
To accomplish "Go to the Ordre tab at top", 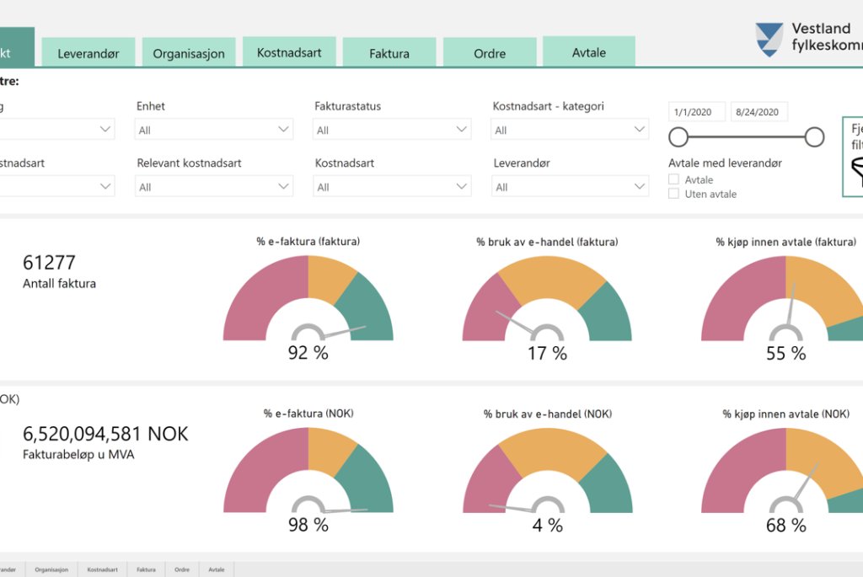I will pos(490,53).
